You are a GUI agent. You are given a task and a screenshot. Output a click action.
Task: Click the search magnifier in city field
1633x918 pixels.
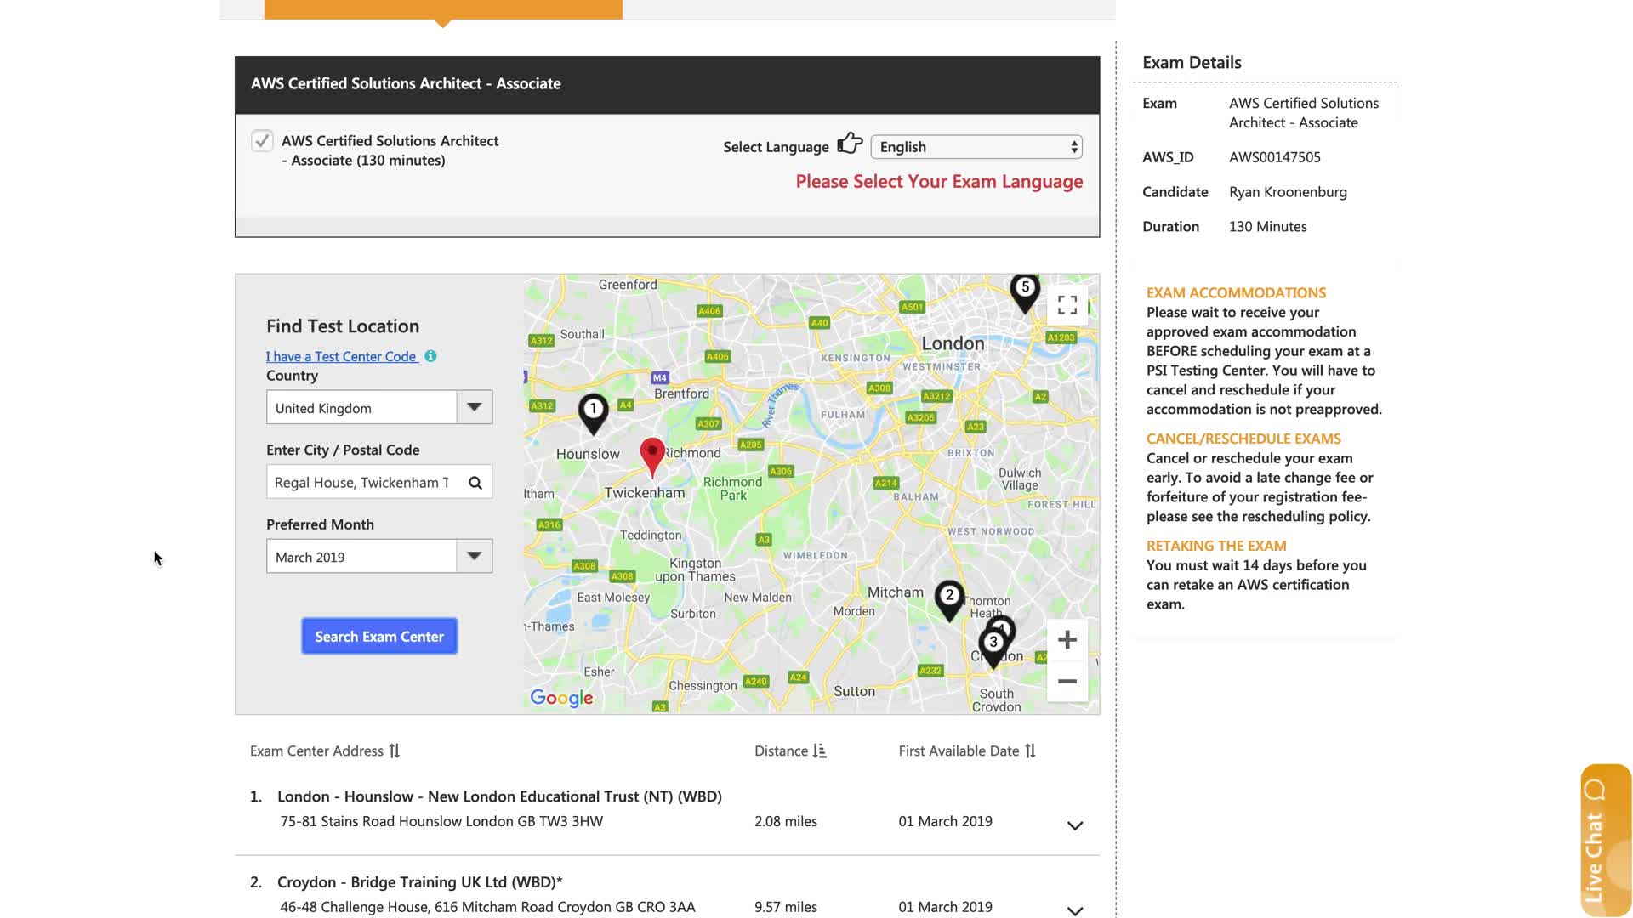click(475, 483)
